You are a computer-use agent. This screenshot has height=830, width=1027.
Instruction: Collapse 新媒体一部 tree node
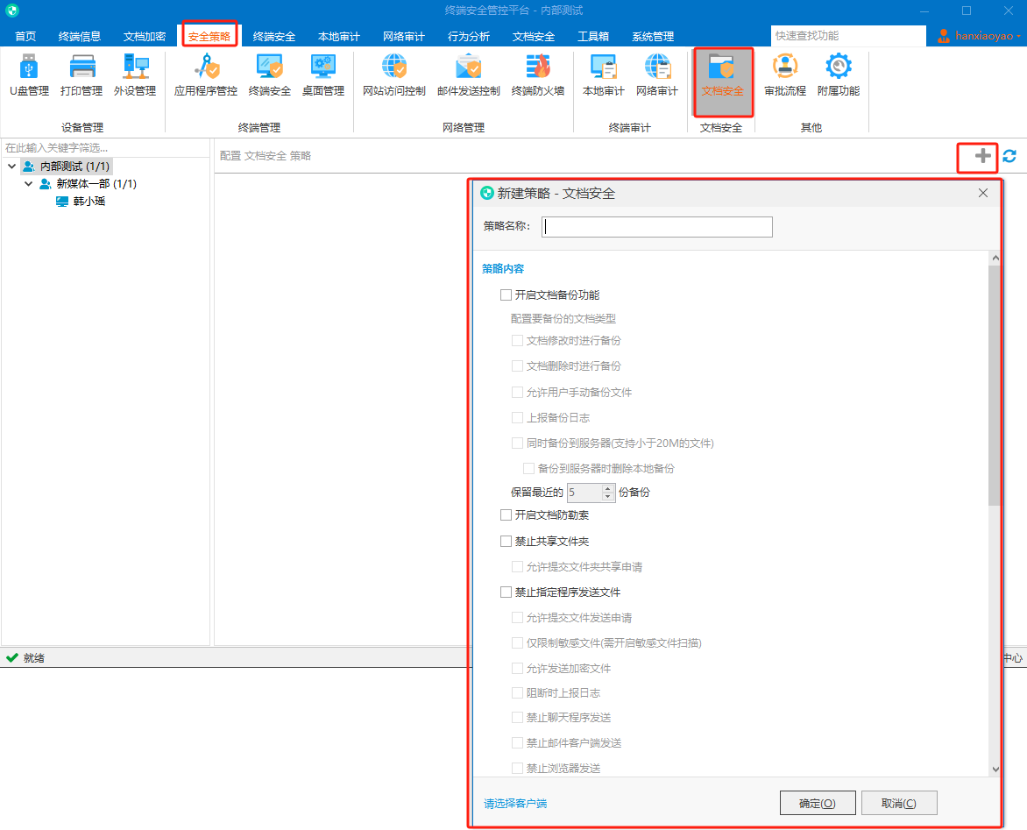click(x=28, y=184)
